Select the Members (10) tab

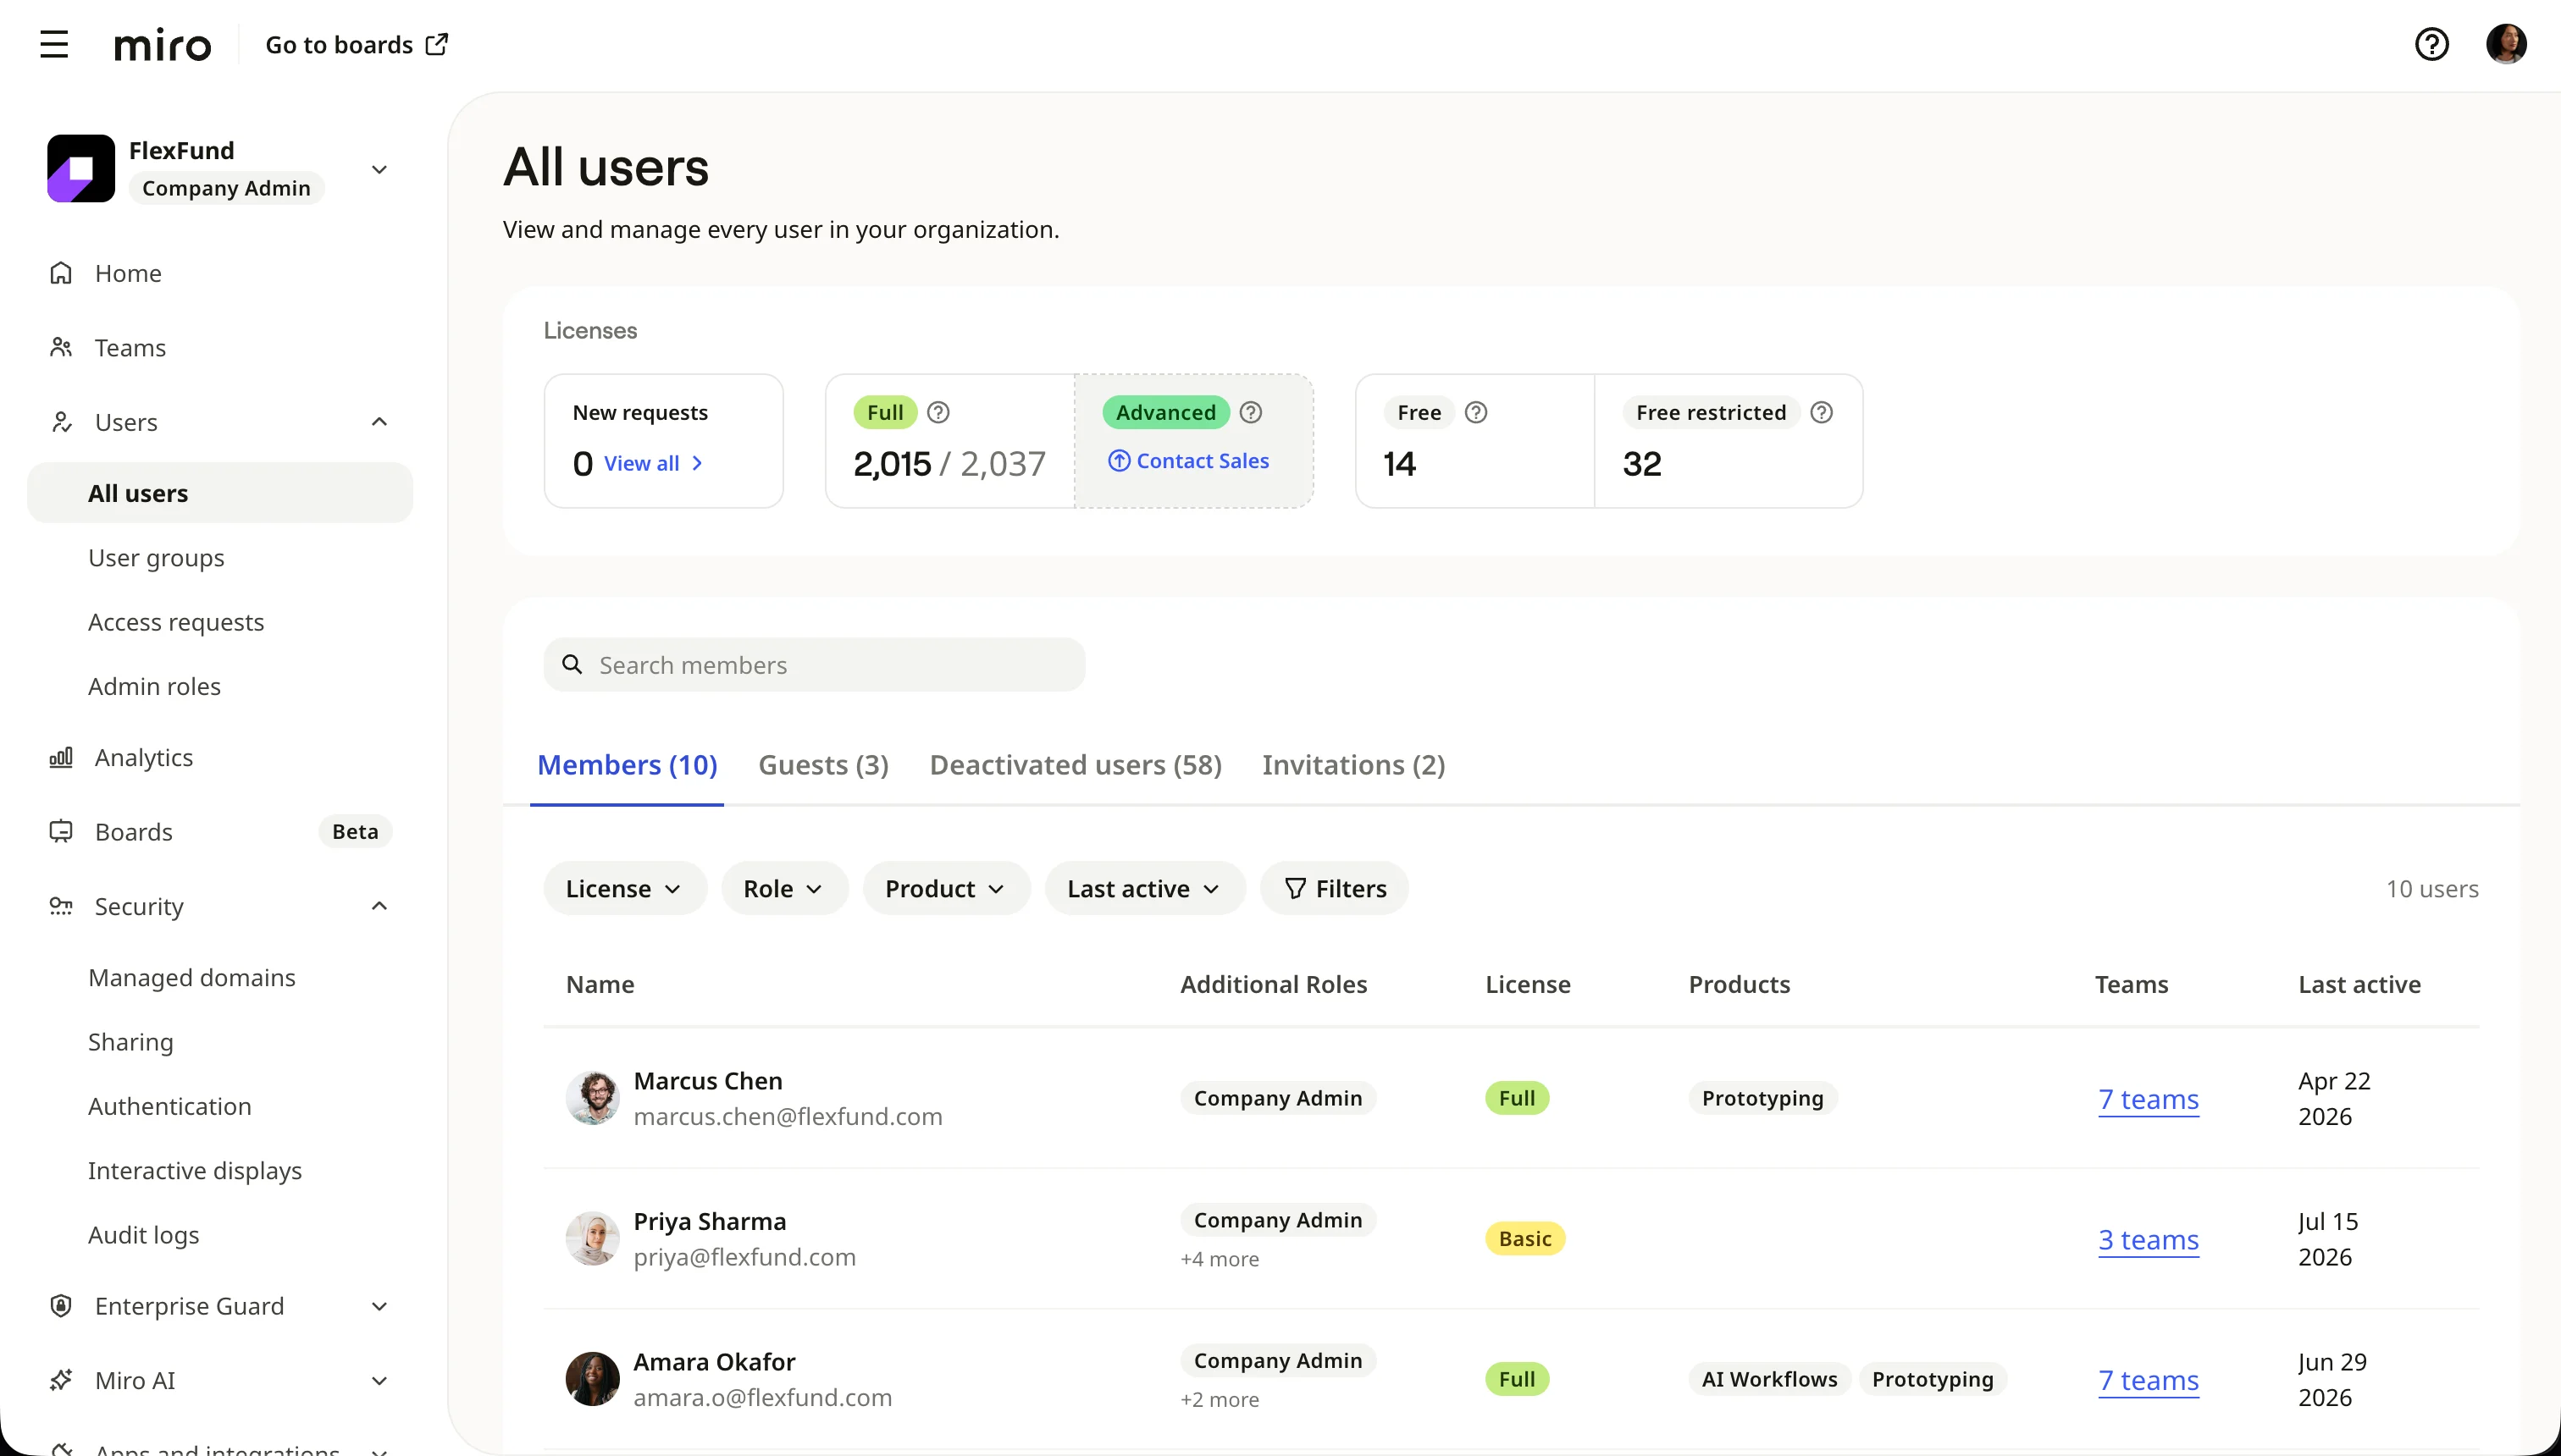pyautogui.click(x=628, y=765)
